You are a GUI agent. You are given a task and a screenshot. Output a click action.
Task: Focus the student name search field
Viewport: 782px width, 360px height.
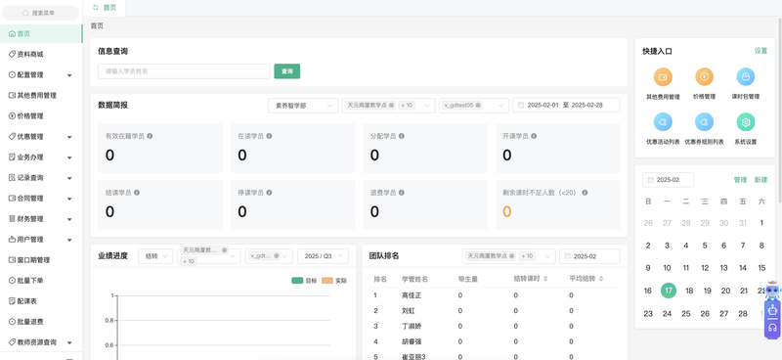tap(184, 71)
